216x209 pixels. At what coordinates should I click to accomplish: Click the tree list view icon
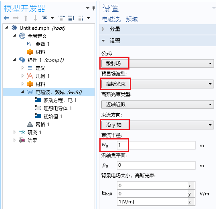pyautogui.click(x=81, y=18)
